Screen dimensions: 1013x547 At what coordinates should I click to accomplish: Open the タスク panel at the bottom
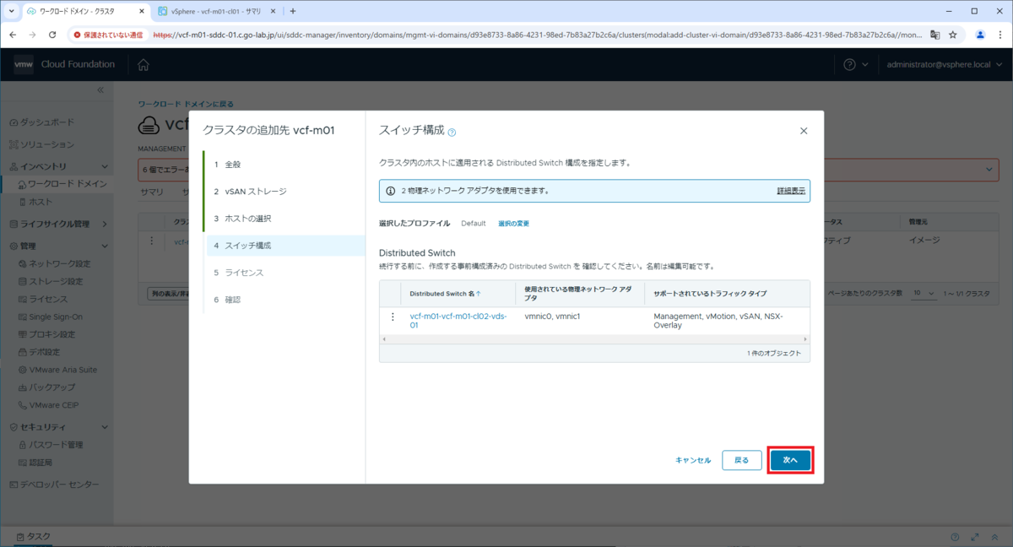34,537
